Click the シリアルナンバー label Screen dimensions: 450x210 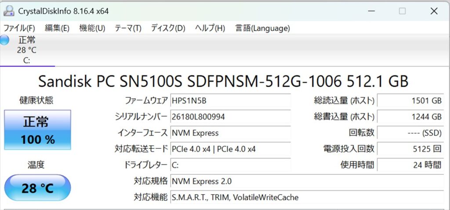point(141,117)
